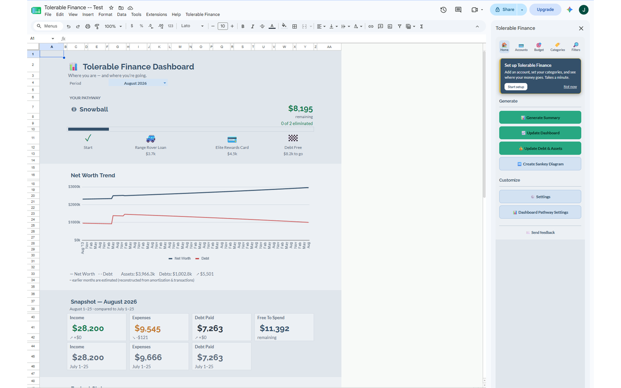Toggle strikethrough formatting
621x388 pixels.
262,26
